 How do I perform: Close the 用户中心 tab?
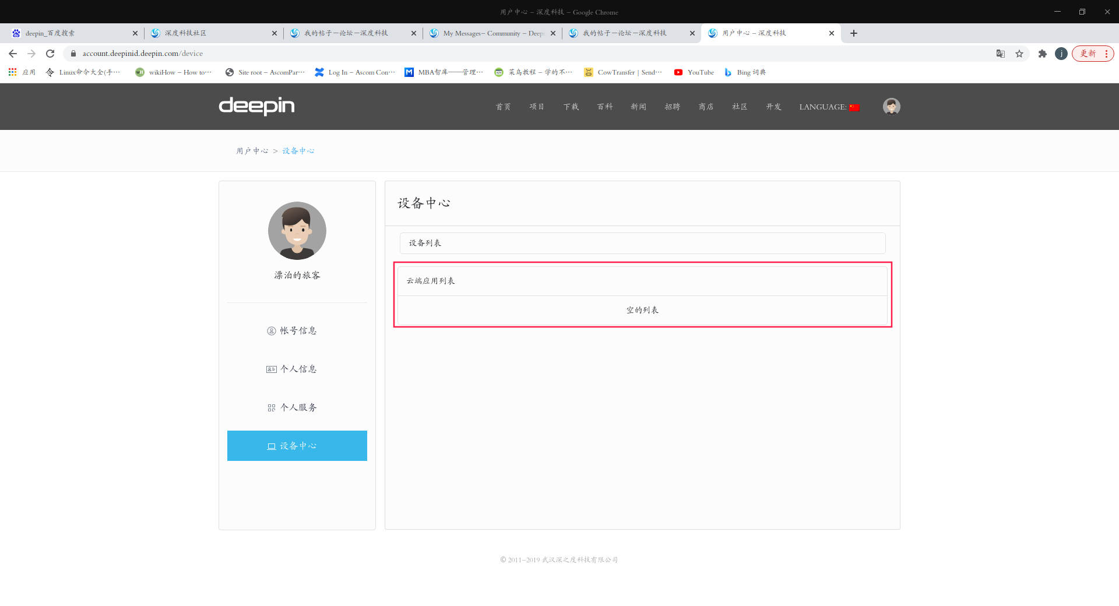832,33
